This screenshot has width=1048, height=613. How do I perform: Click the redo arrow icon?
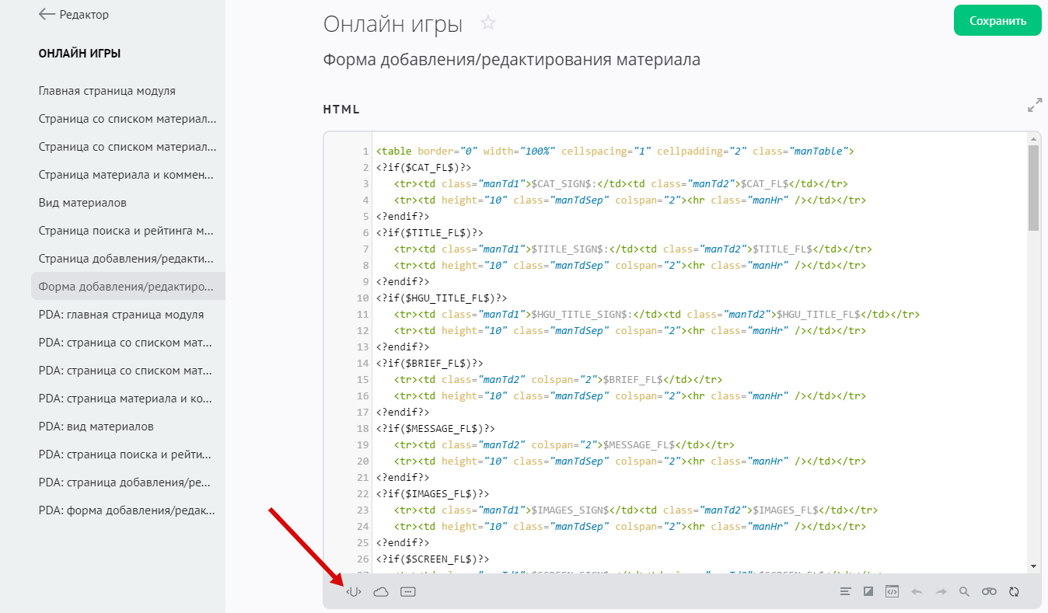[x=941, y=592]
